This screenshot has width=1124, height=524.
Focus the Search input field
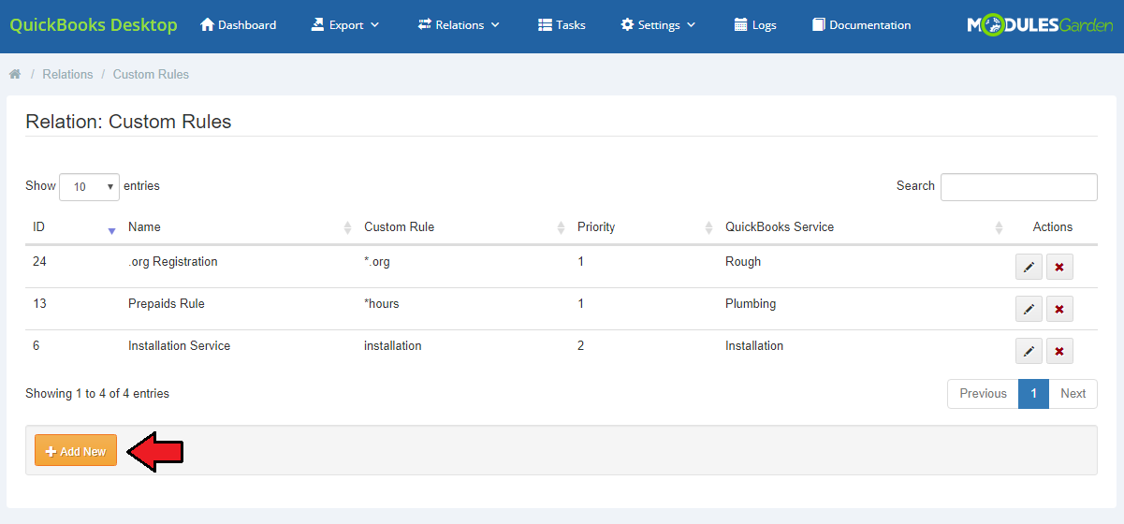1019,187
